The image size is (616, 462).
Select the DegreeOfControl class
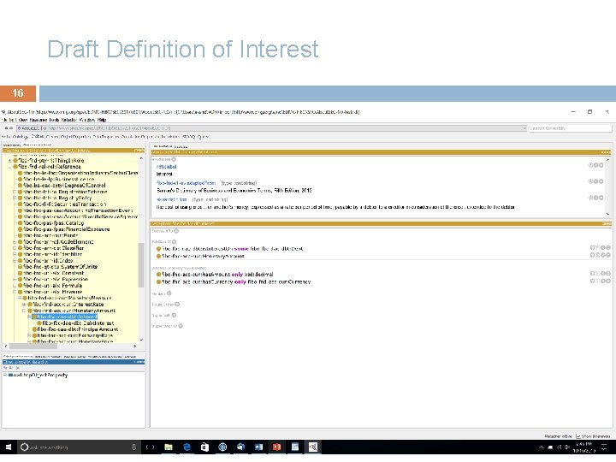click(x=64, y=186)
